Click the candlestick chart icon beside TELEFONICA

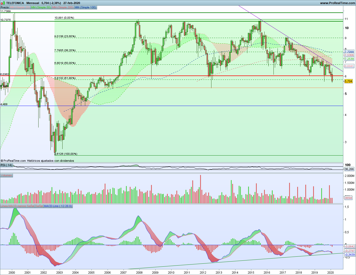point(2,3)
